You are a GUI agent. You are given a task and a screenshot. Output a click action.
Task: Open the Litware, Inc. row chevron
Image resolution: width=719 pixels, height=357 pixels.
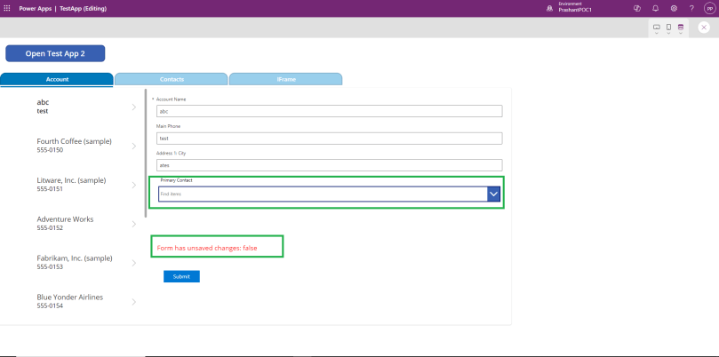pos(133,185)
